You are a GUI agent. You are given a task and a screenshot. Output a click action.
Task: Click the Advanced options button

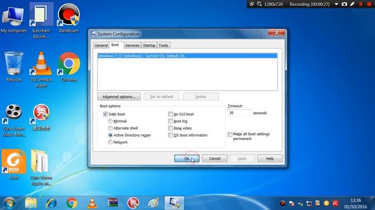point(119,97)
